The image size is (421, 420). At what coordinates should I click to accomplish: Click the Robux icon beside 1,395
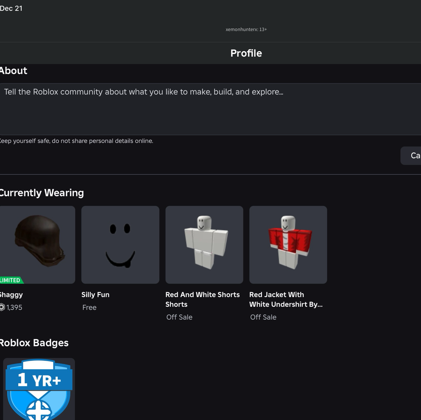tap(2, 307)
